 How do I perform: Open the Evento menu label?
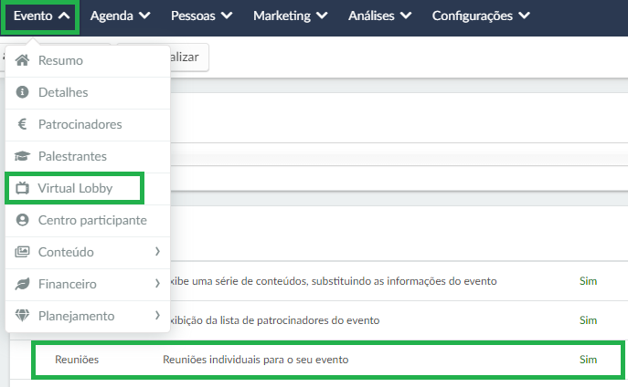point(33,16)
